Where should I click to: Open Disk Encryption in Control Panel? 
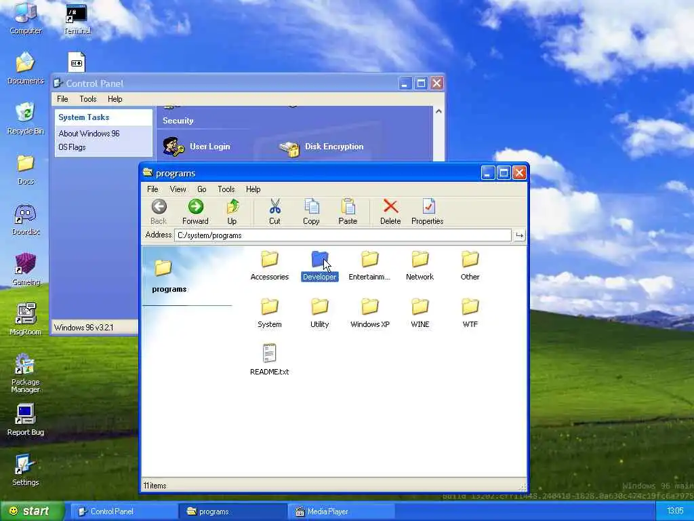pyautogui.click(x=321, y=147)
